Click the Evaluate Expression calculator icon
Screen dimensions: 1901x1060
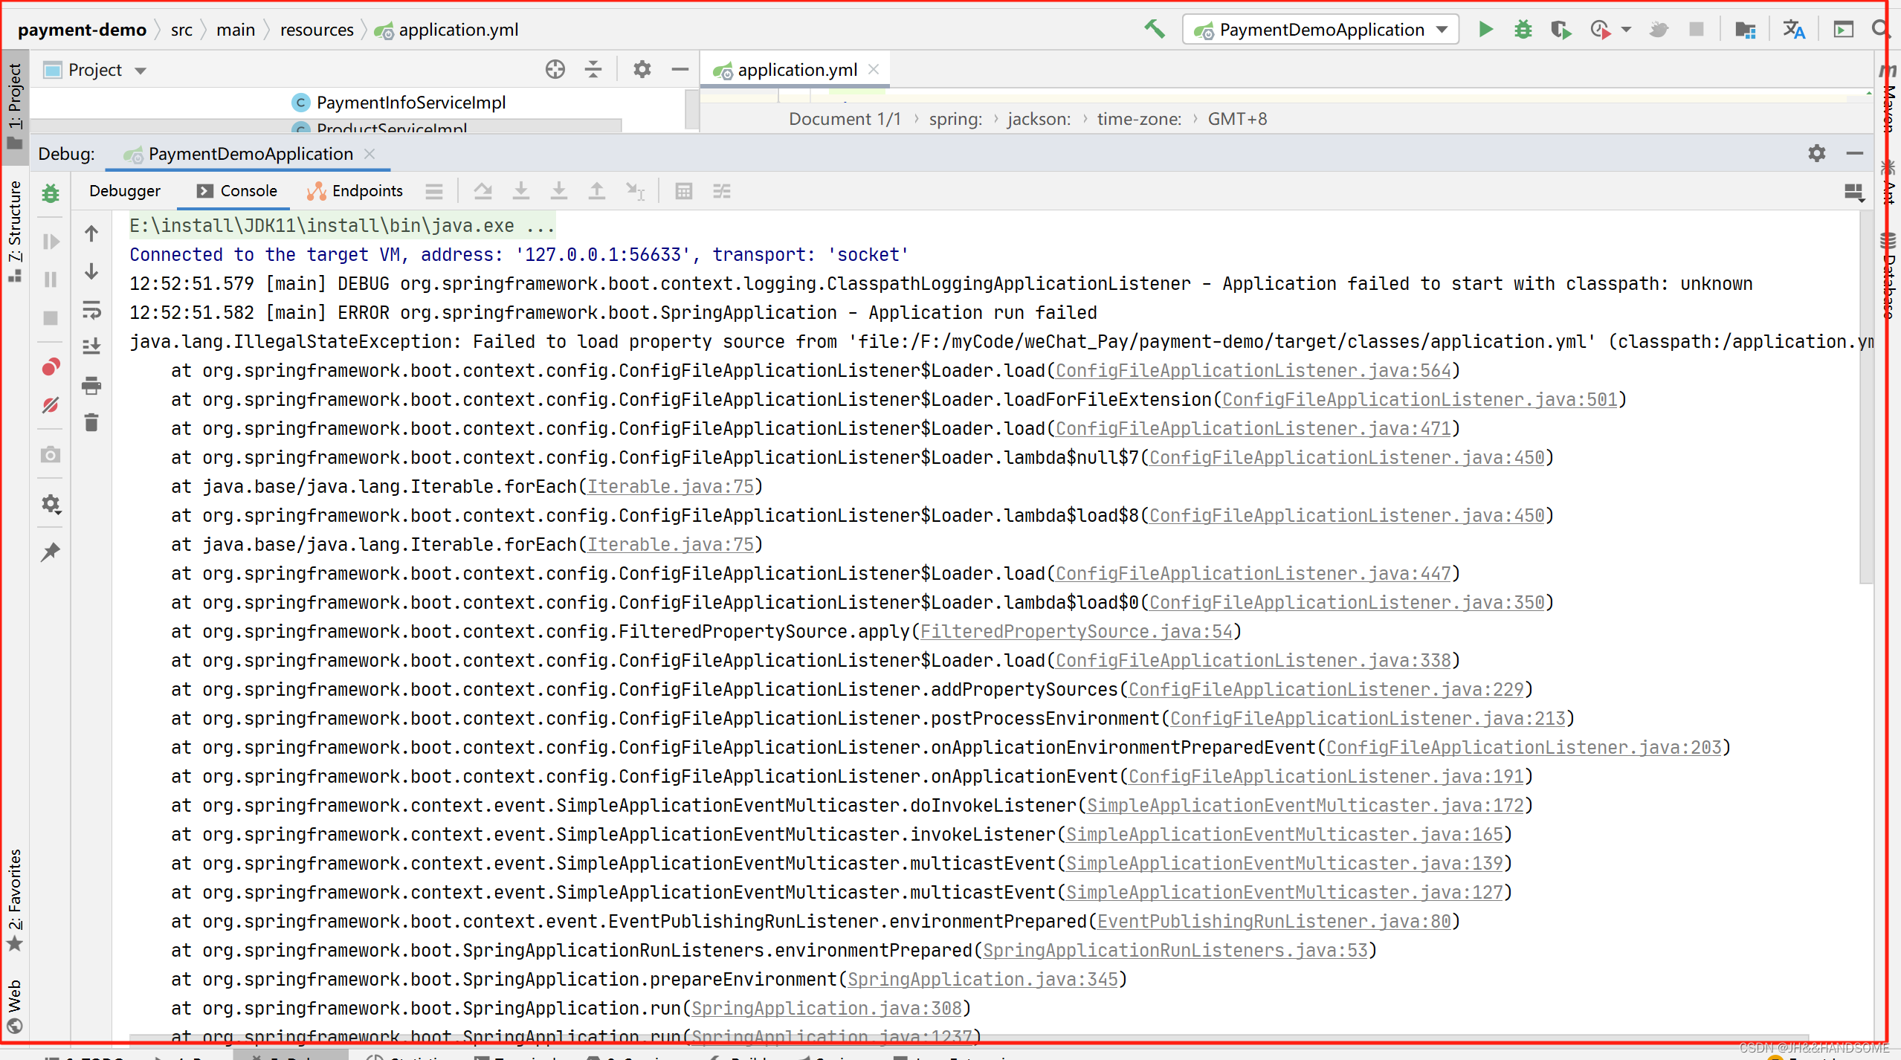pos(684,192)
